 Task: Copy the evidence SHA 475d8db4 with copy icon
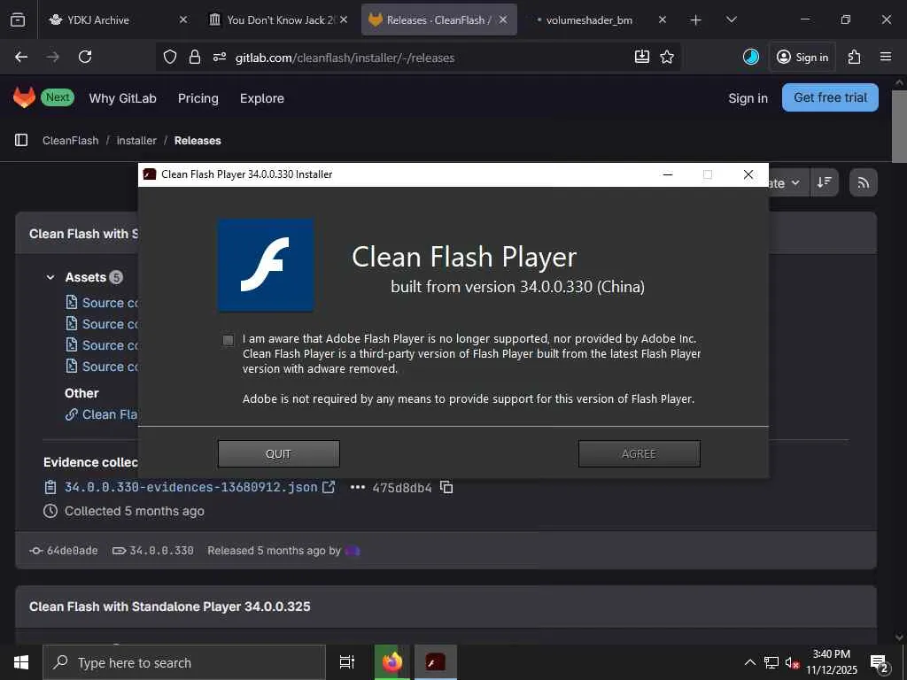point(446,488)
